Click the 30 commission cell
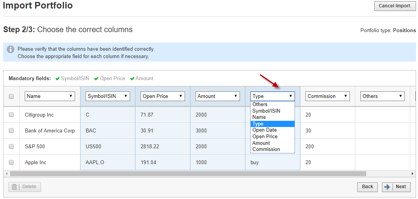This screenshot has height=199, width=418. 327,131
